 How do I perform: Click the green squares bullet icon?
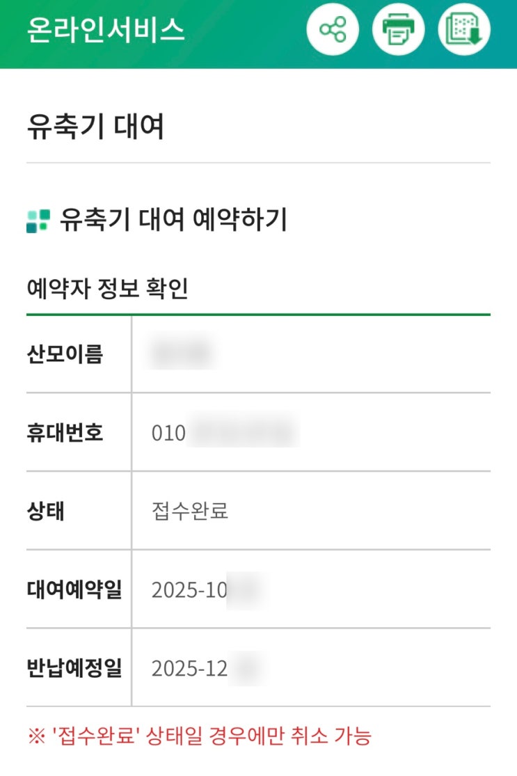[x=38, y=221]
